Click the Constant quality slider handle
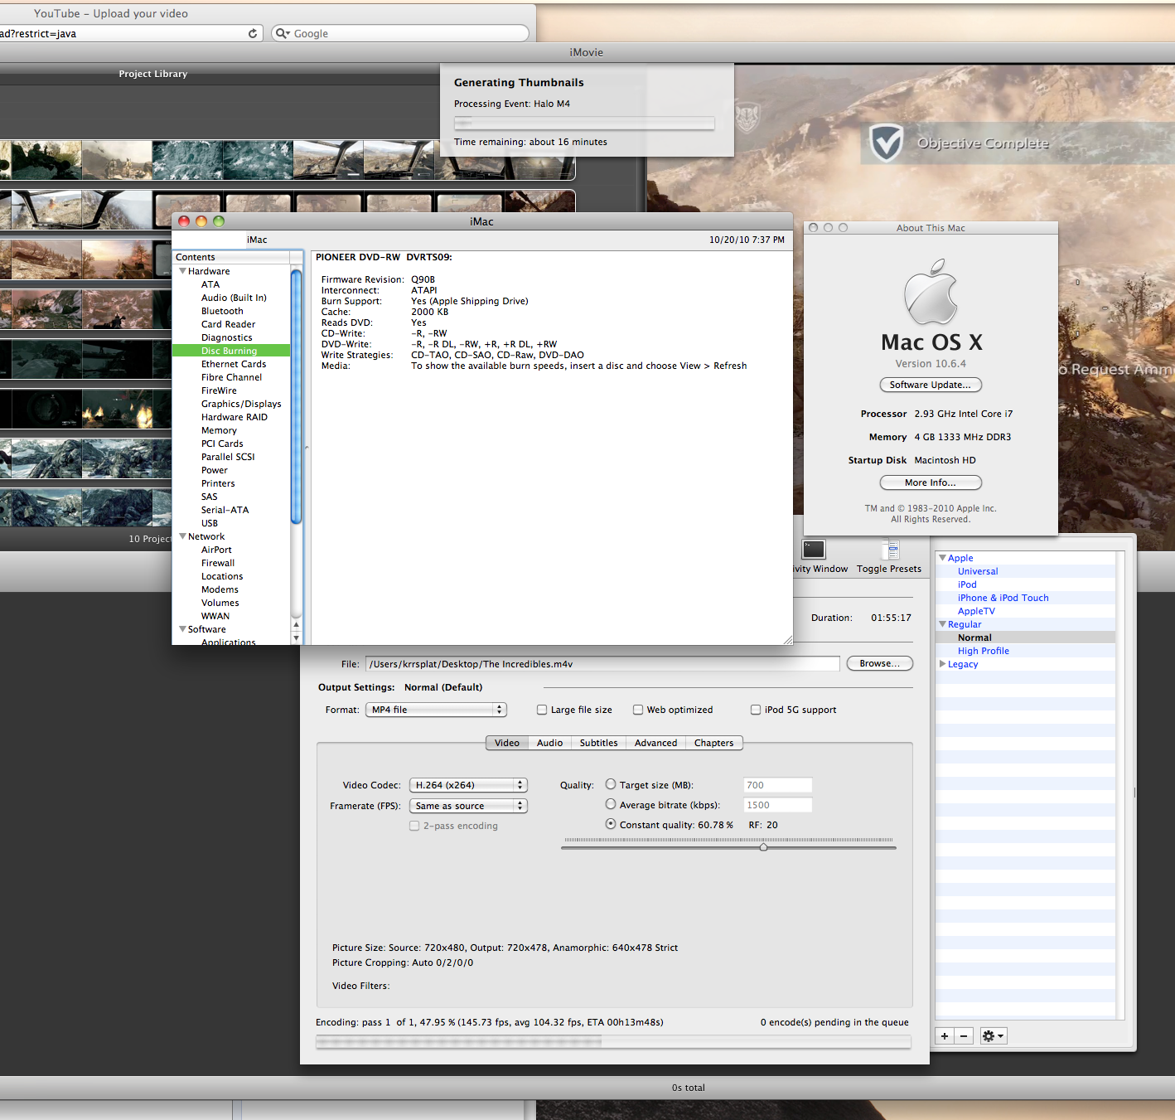Screen dimensions: 1175x1120 (763, 847)
